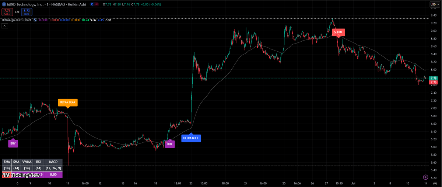Click the purple BUY signal above date 6
The image size is (442, 187).
tap(13, 143)
